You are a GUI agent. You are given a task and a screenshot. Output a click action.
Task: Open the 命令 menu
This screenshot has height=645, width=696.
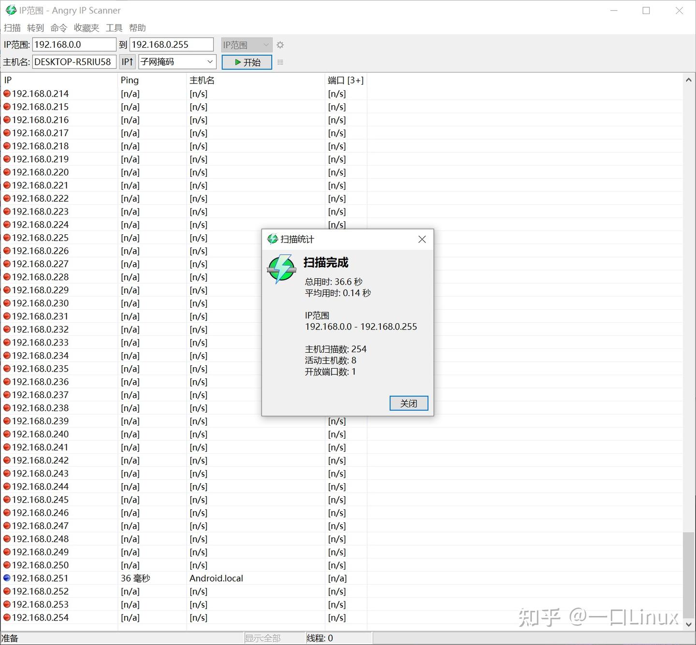pos(58,28)
